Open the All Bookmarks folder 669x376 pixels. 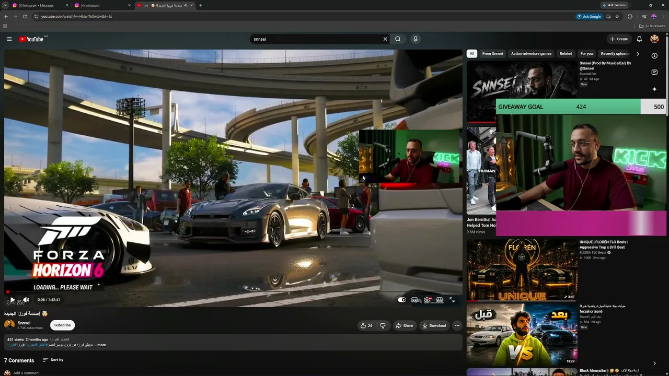coord(652,26)
